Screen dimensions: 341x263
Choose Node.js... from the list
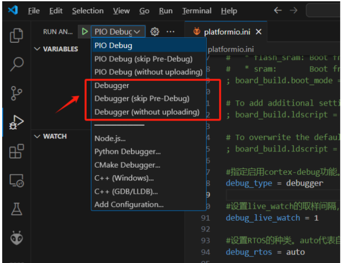pos(149,138)
